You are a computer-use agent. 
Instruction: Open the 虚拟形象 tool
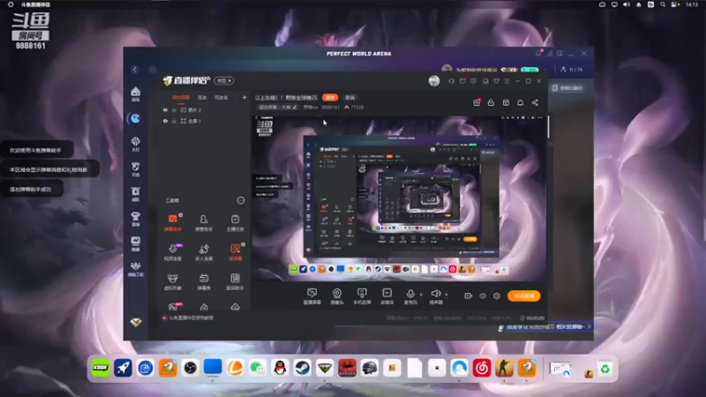tap(172, 281)
